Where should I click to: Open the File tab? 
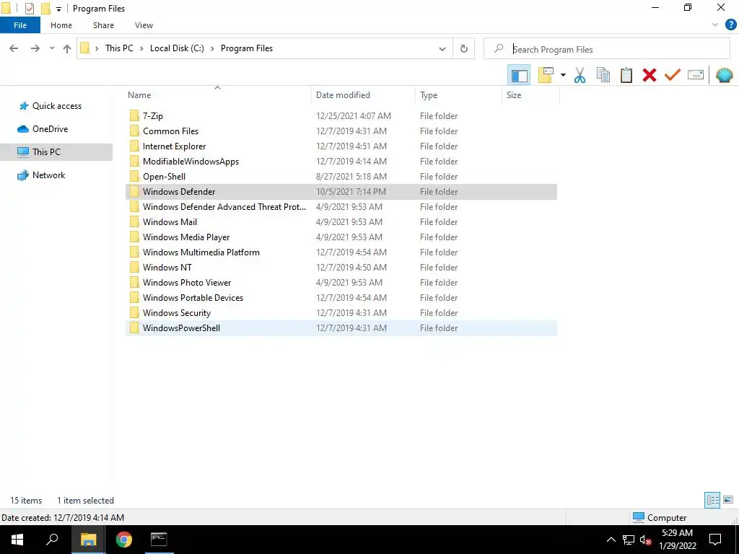click(x=20, y=25)
